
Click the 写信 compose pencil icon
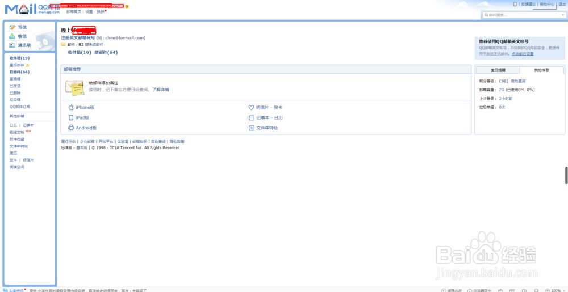[x=12, y=27]
